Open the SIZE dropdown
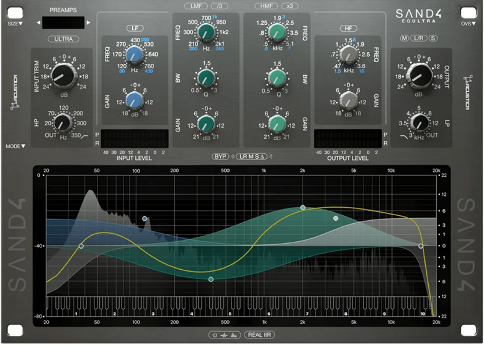Viewport: 484px width, 346px height. pos(15,24)
